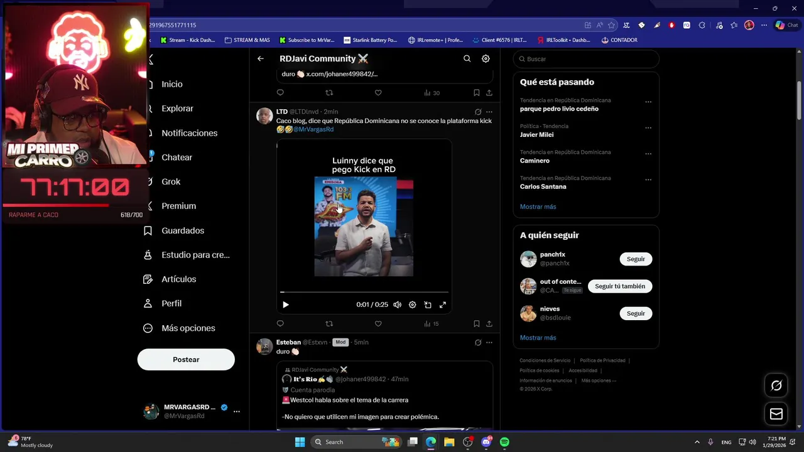Click the @MrVargasRd mention link
804x452 pixels.
(x=313, y=129)
